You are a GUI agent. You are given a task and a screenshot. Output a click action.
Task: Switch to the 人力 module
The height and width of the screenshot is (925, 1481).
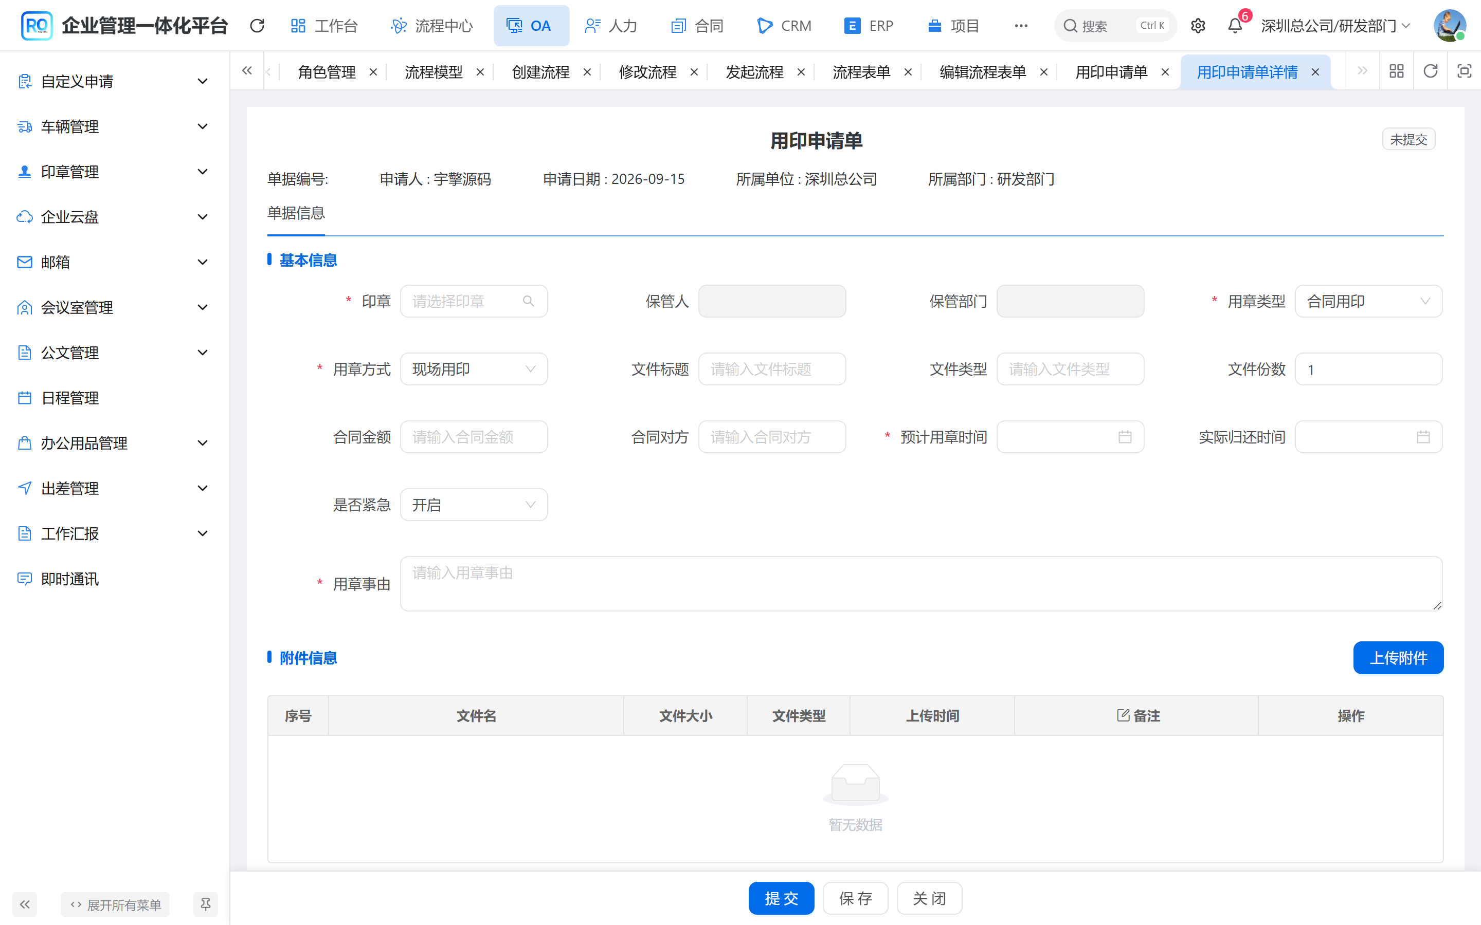point(611,26)
